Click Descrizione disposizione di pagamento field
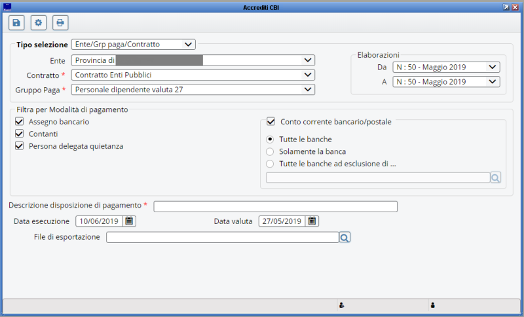The image size is (524, 317). pyautogui.click(x=275, y=206)
